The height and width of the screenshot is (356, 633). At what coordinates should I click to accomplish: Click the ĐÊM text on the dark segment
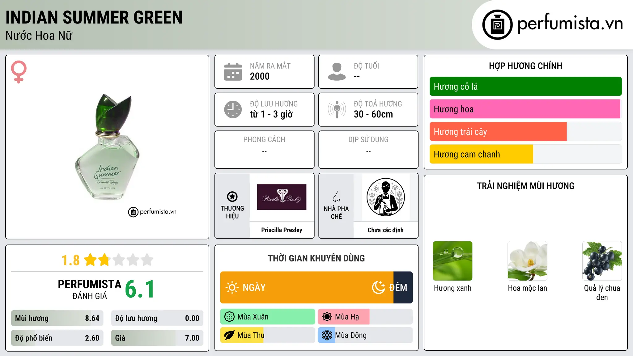pos(398,288)
